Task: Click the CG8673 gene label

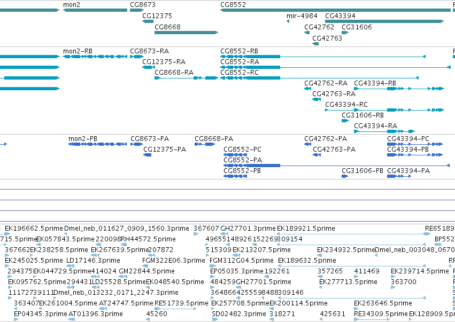Action: (x=143, y=5)
